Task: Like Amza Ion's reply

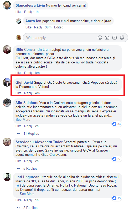Action: pyautogui.click(x=28, y=27)
